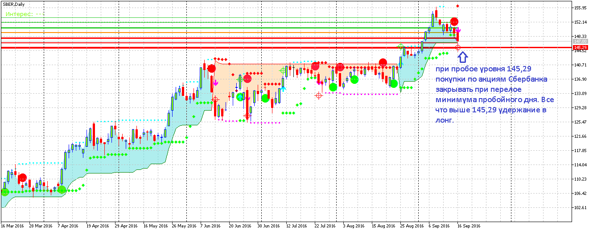Select the gray 147.00 price tag on the axis
The image size is (593, 231).
pyautogui.click(x=580, y=41)
